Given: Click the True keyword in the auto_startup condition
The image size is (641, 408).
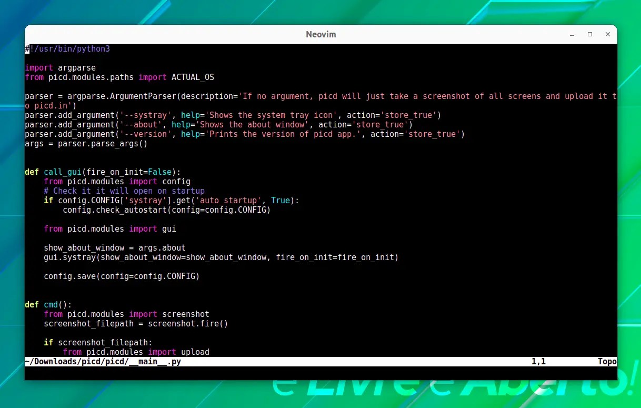Looking at the screenshot, I should (x=280, y=200).
